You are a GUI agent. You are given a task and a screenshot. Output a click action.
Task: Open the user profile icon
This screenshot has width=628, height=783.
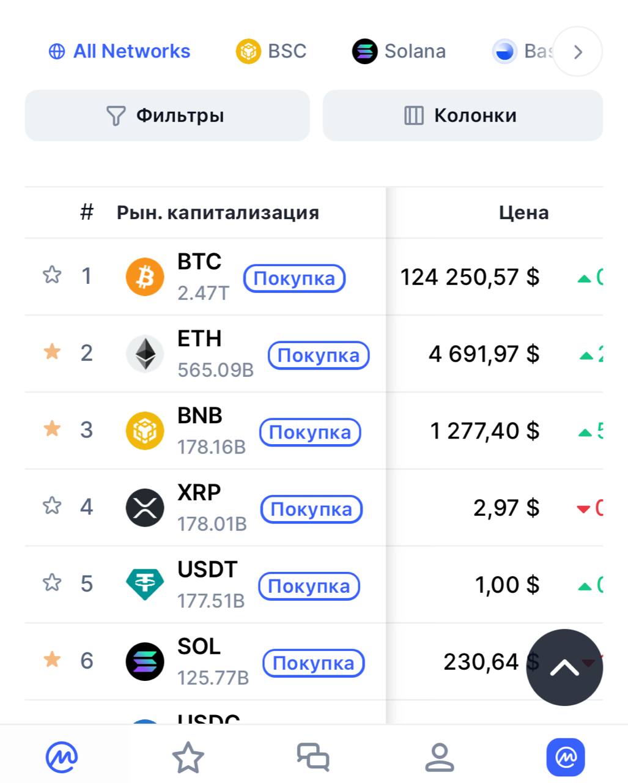pyautogui.click(x=439, y=757)
